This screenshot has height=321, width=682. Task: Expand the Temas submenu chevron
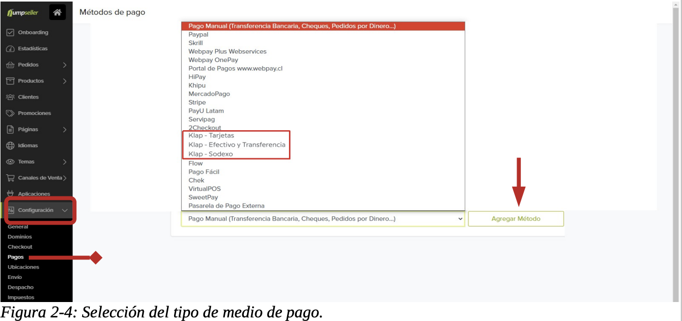65,162
